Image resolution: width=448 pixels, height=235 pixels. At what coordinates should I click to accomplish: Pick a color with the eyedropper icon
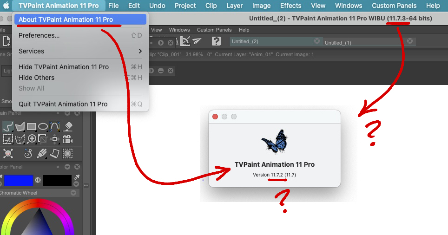76,177
